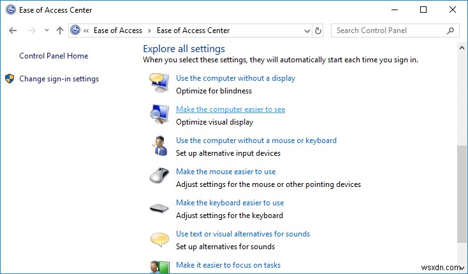This screenshot has height=274, width=468.
Task: Click Adjust settings for the keyboard text
Action: coord(230,216)
